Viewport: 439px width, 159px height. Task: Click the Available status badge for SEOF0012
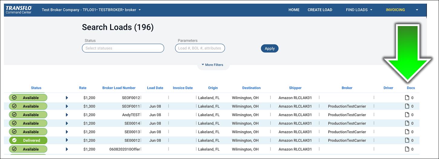[28, 98]
